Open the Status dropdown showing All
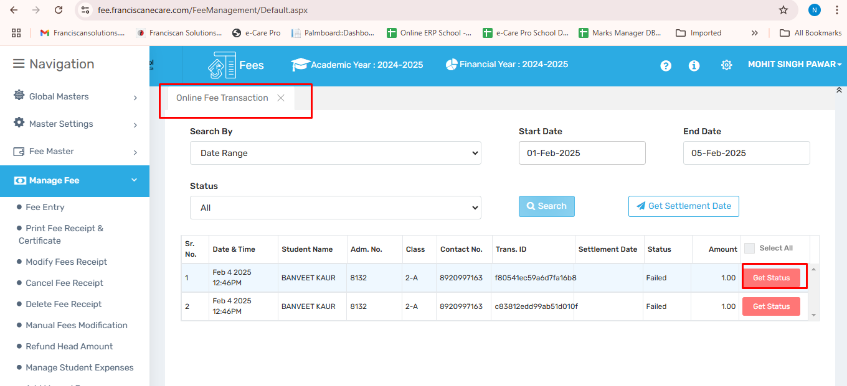Screen dimensions: 847x386 point(336,208)
